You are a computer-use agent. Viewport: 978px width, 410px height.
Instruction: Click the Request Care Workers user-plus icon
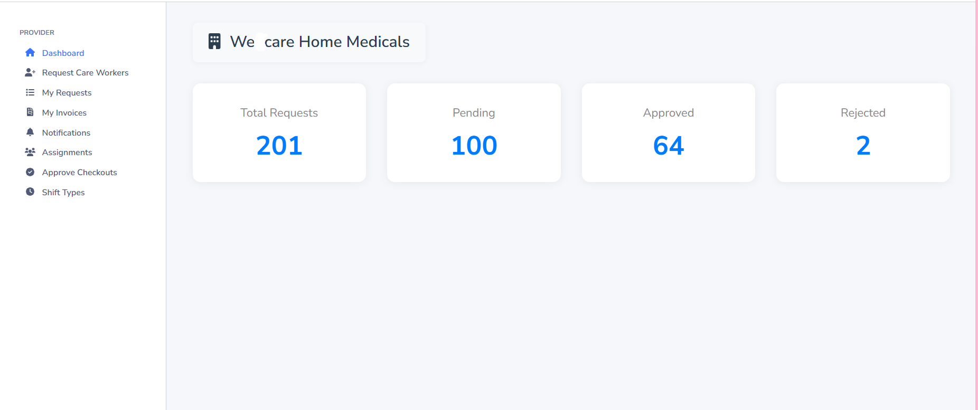(30, 73)
